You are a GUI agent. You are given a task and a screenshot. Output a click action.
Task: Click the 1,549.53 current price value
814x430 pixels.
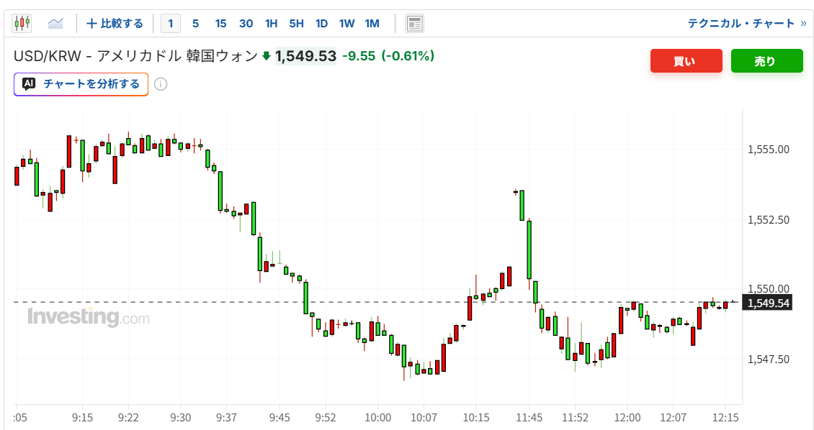click(x=305, y=56)
